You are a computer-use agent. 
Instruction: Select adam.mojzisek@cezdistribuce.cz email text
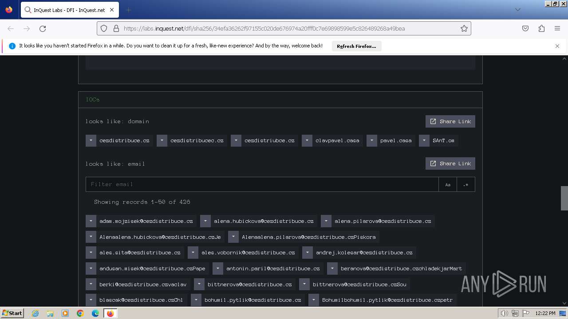pyautogui.click(x=146, y=221)
